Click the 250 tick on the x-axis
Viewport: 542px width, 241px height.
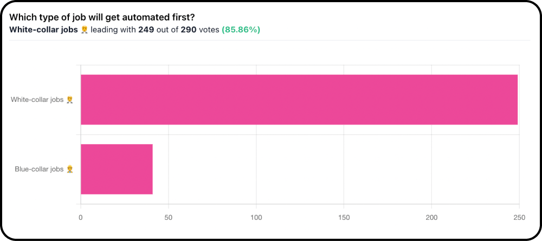click(x=520, y=218)
